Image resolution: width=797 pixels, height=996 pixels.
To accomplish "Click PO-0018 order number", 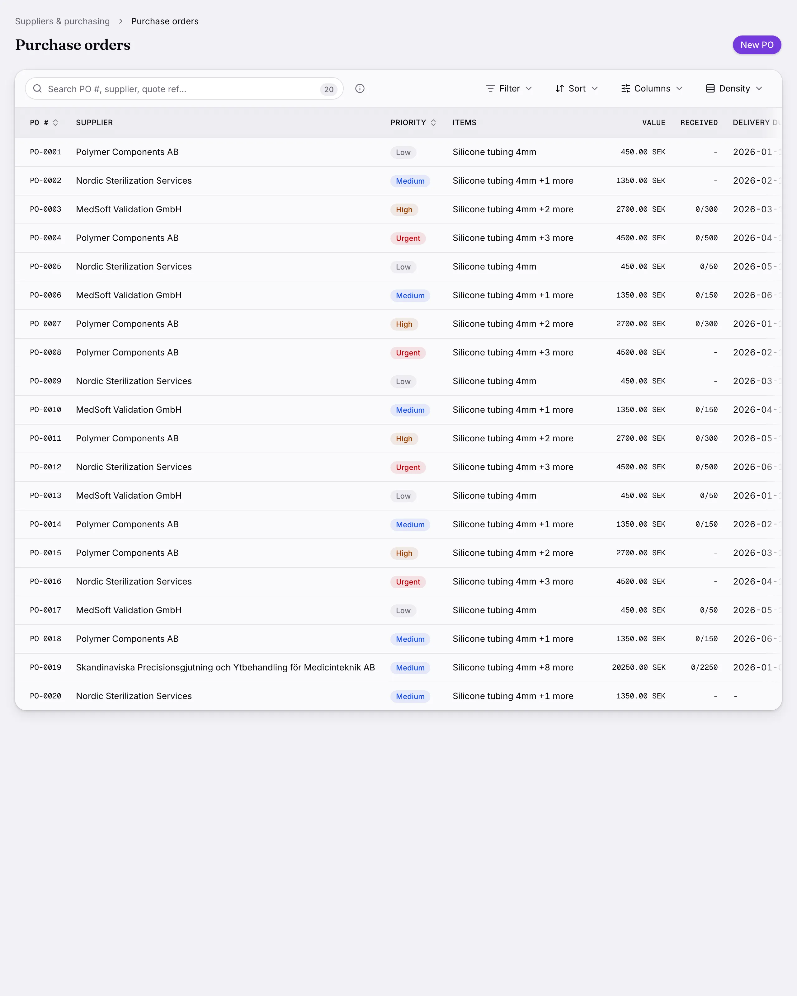I will coord(46,639).
